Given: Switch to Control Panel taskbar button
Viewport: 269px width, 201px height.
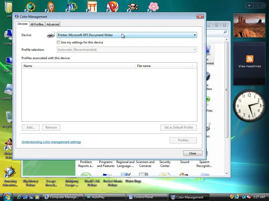Looking at the screenshot, I should click(147, 197).
